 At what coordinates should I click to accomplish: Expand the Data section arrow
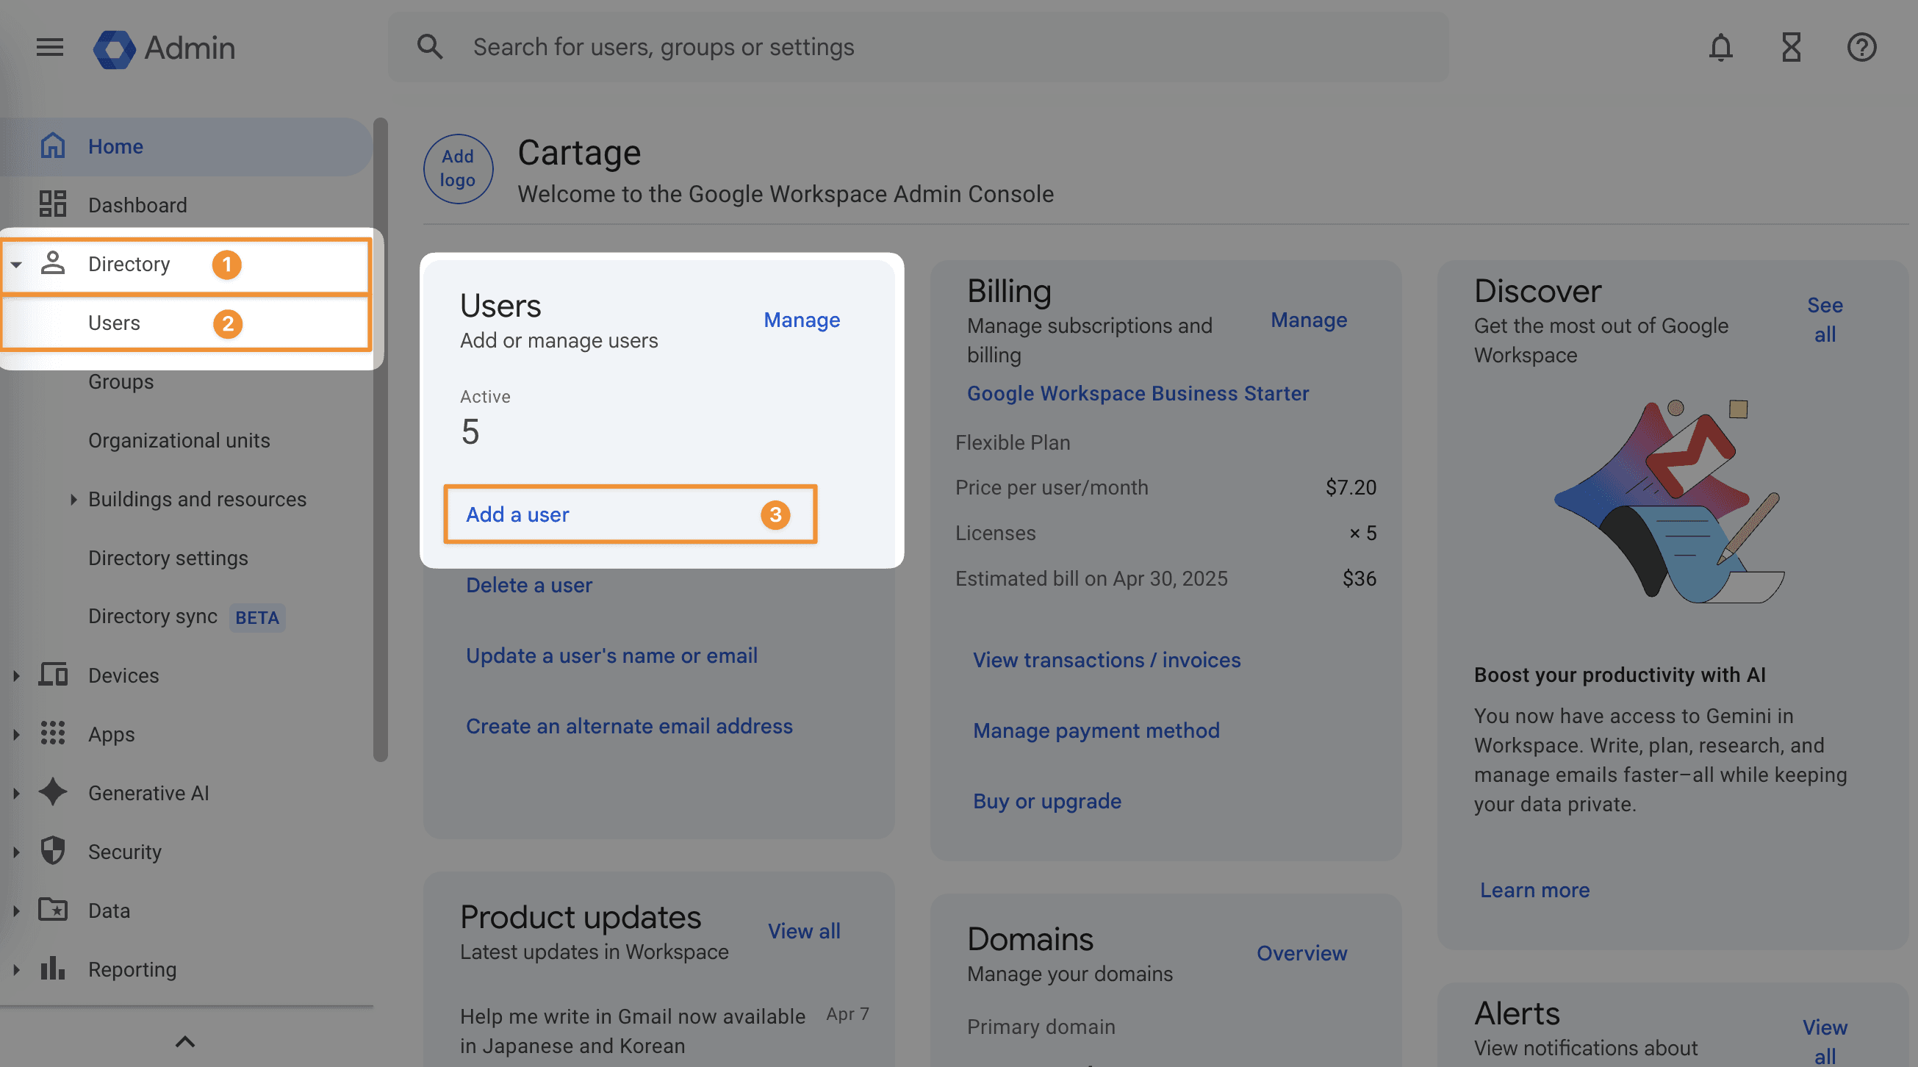click(15, 910)
